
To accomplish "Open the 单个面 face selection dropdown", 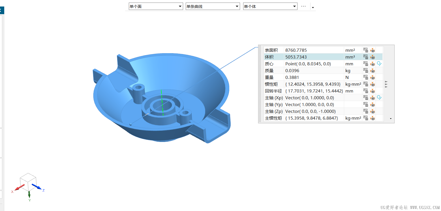I will point(156,6).
